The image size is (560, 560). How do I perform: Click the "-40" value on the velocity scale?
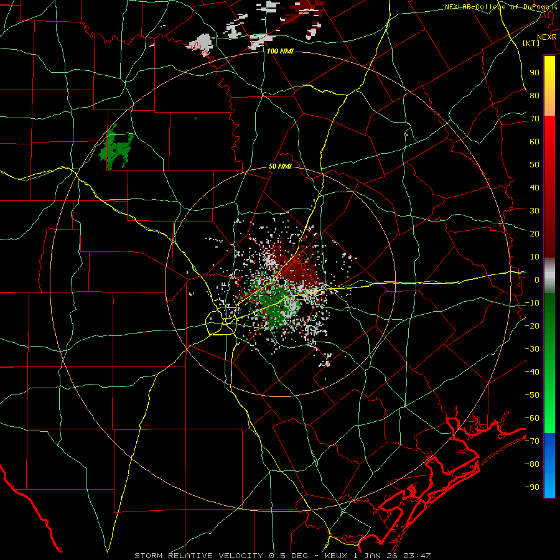coord(532,372)
